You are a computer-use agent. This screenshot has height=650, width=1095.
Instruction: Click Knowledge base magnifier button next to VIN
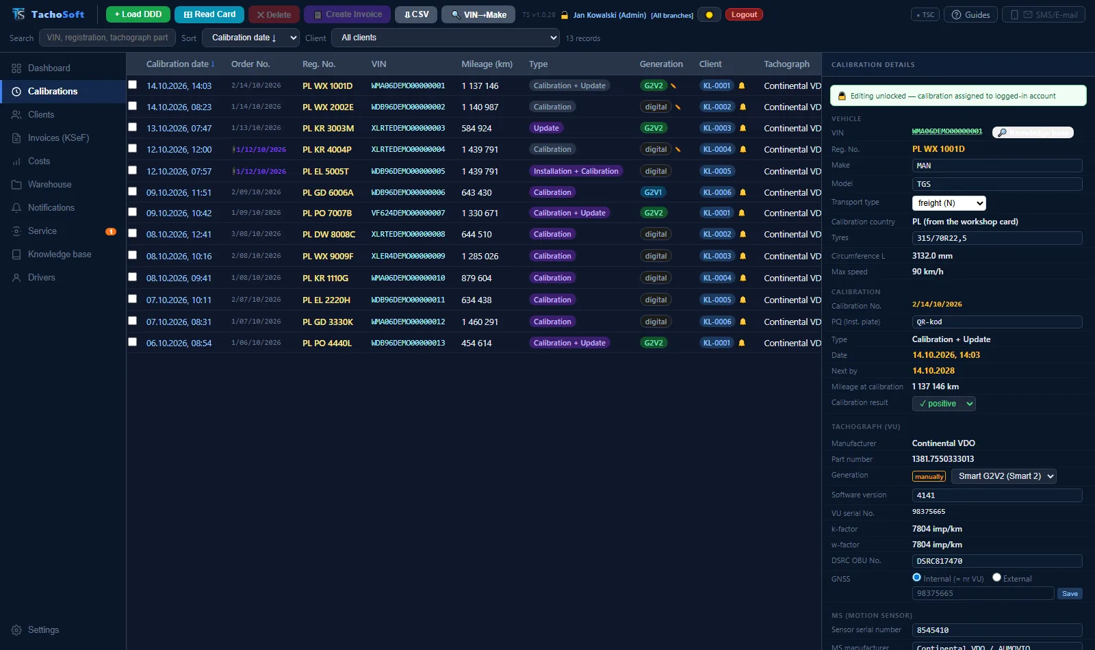pos(1033,132)
